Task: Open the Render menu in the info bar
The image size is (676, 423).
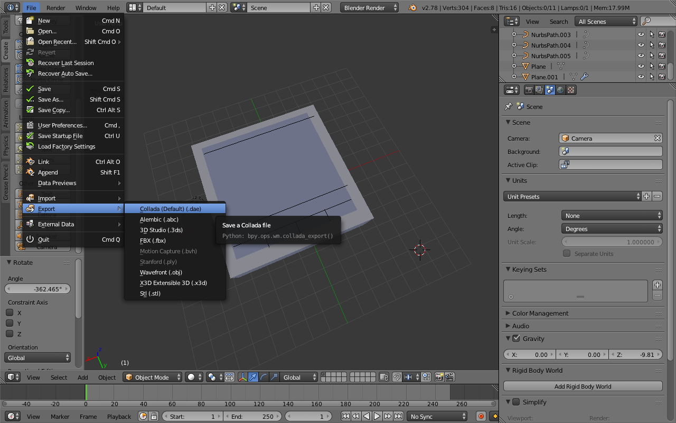Action: point(56,8)
